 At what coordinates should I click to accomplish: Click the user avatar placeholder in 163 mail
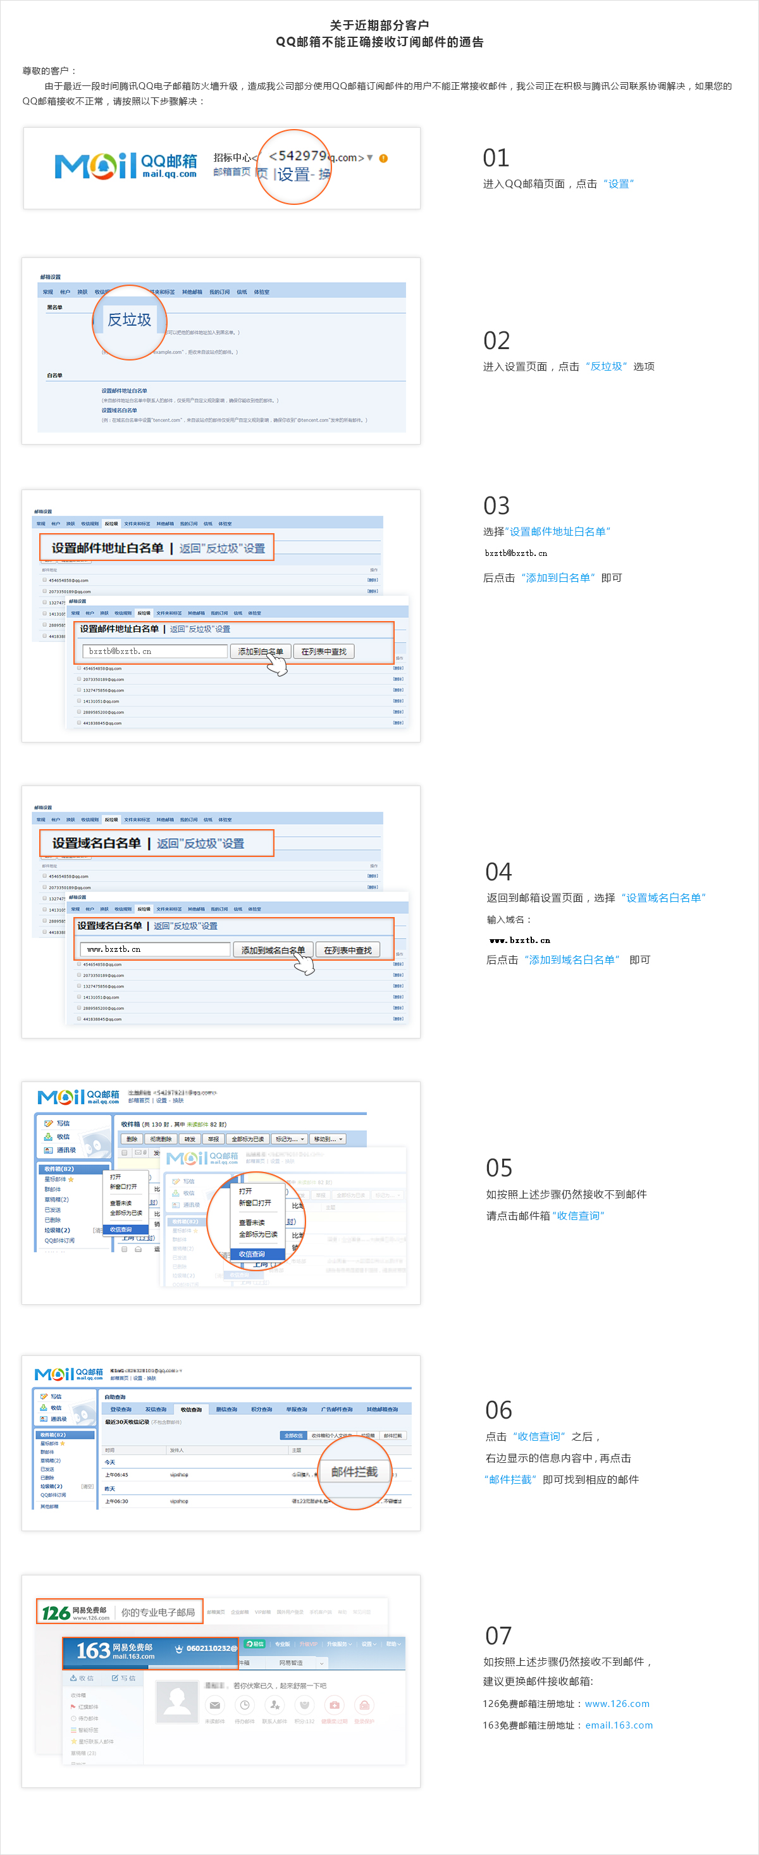coord(177,1703)
